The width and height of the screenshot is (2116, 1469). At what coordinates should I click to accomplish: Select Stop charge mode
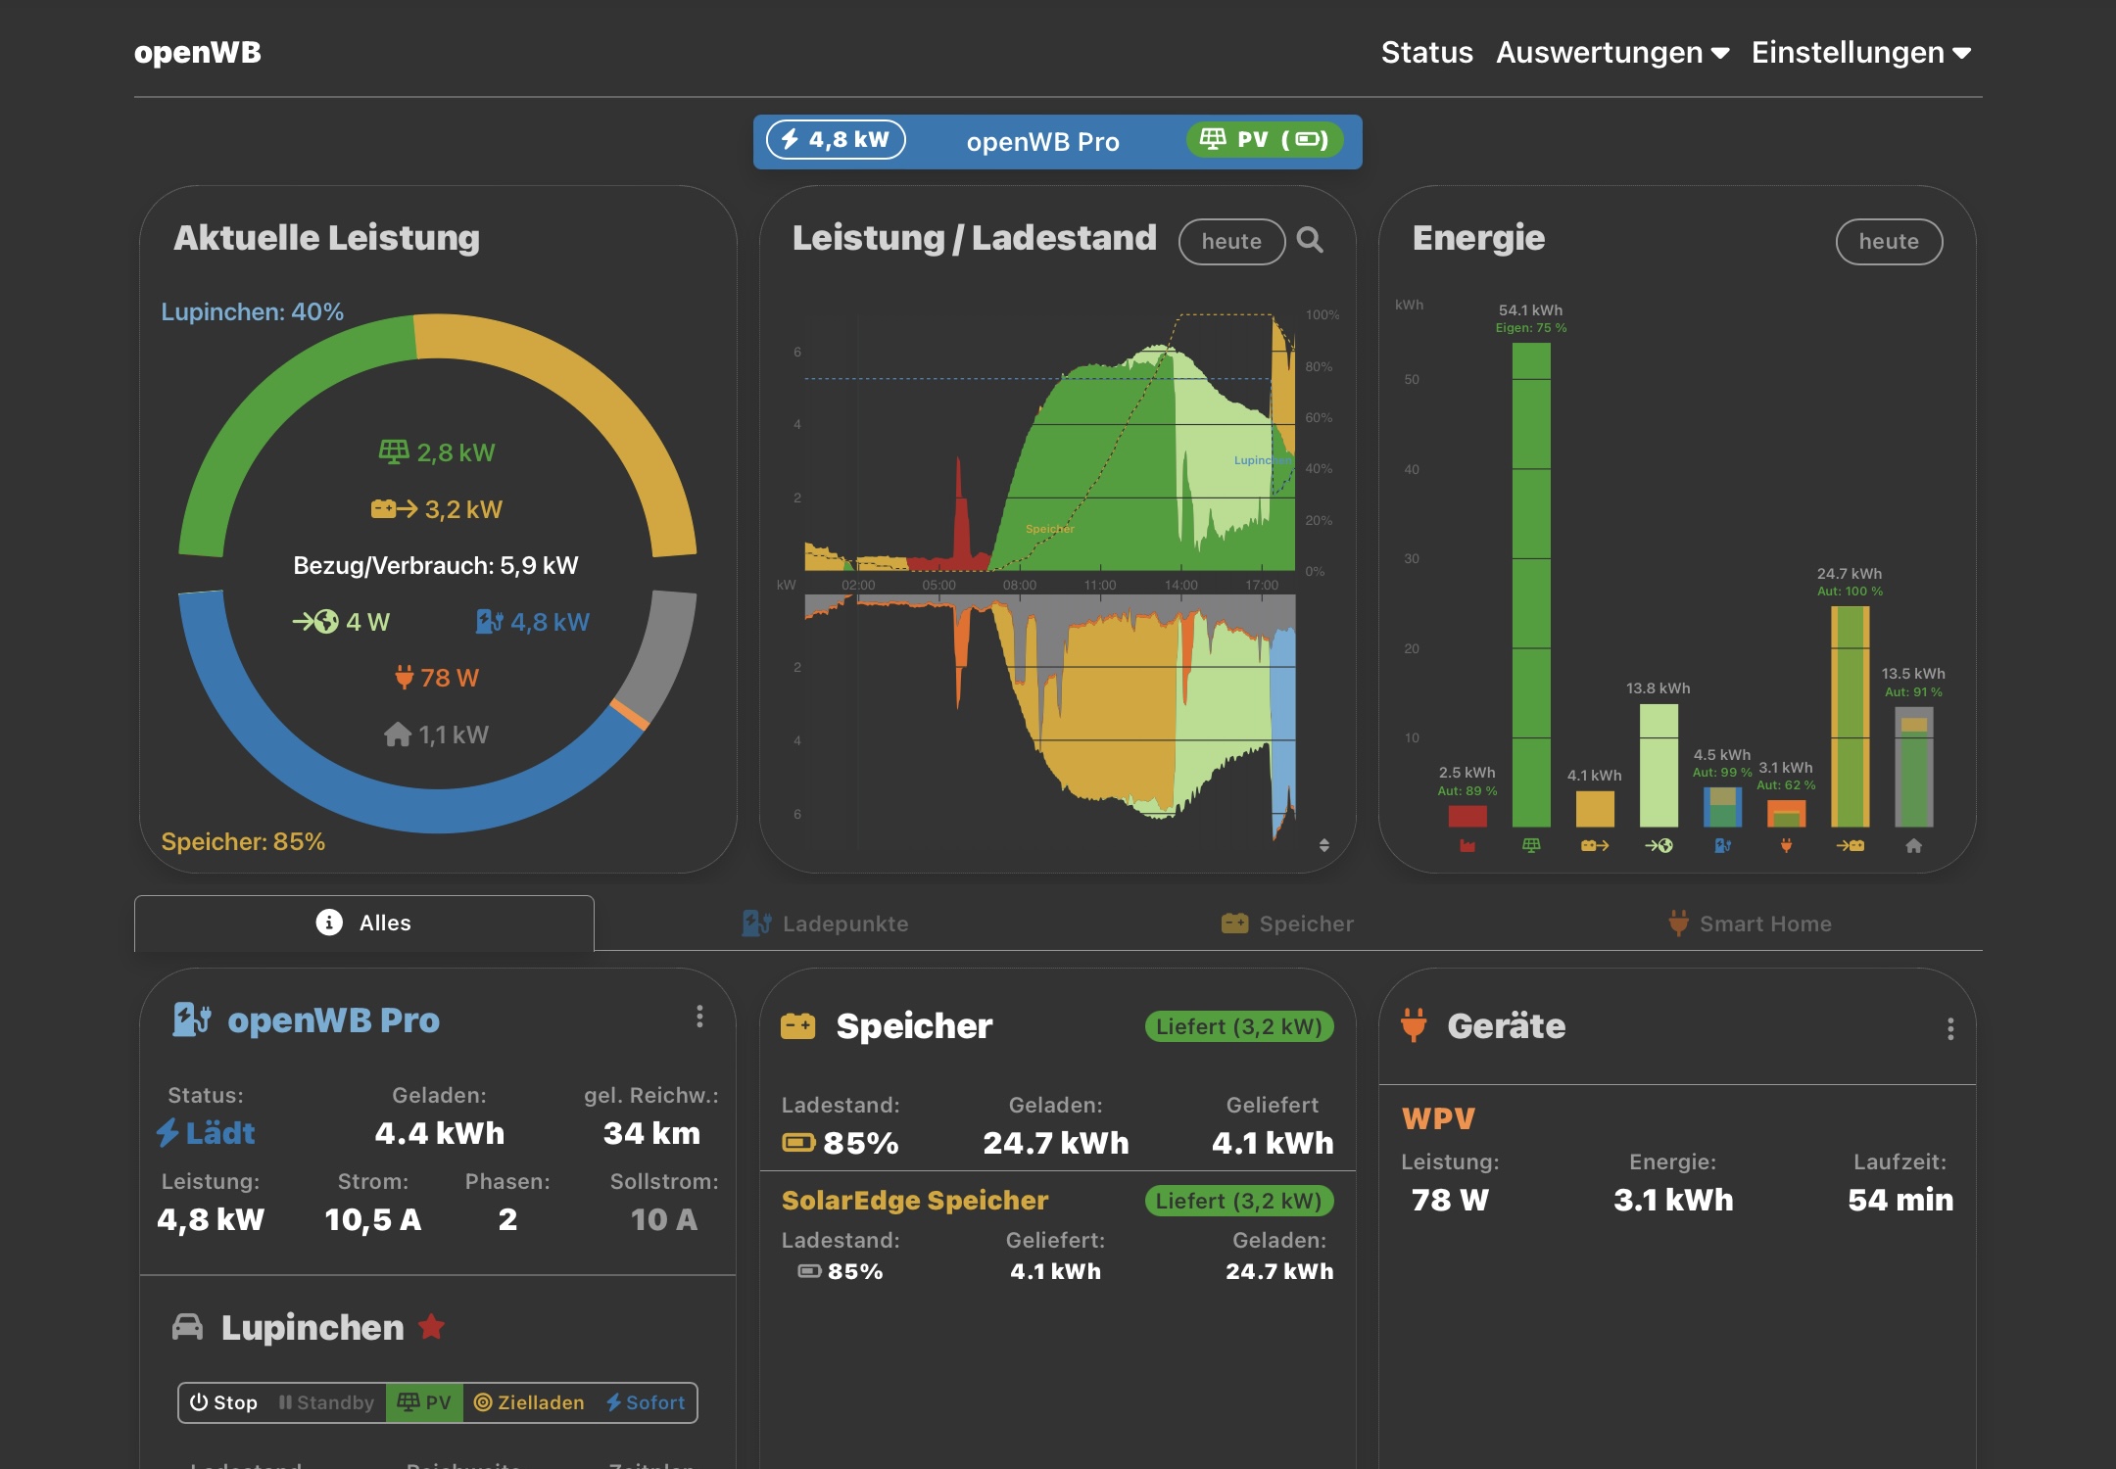[x=223, y=1402]
